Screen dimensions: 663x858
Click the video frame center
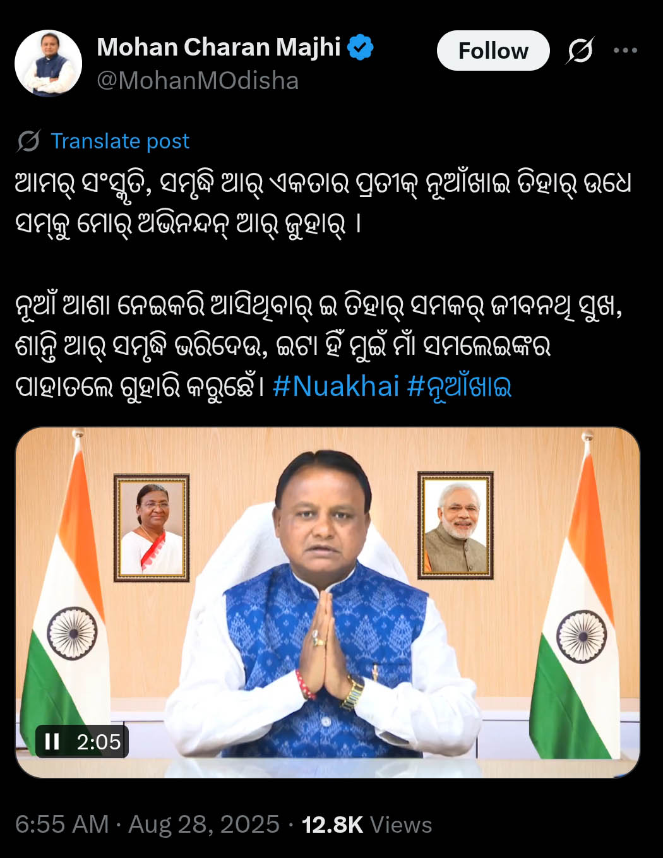click(328, 602)
